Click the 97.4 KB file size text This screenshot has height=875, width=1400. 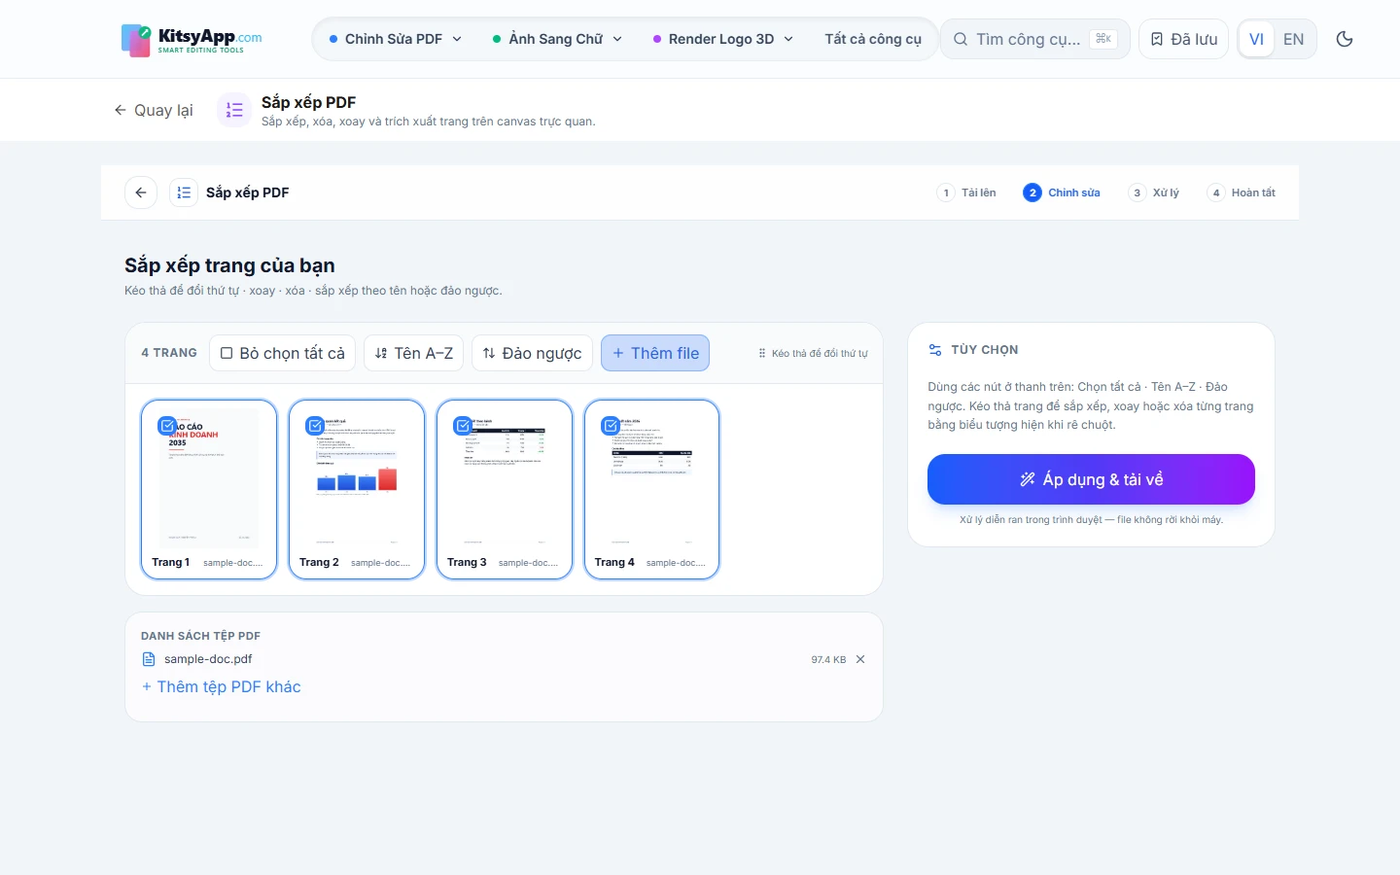point(828,659)
